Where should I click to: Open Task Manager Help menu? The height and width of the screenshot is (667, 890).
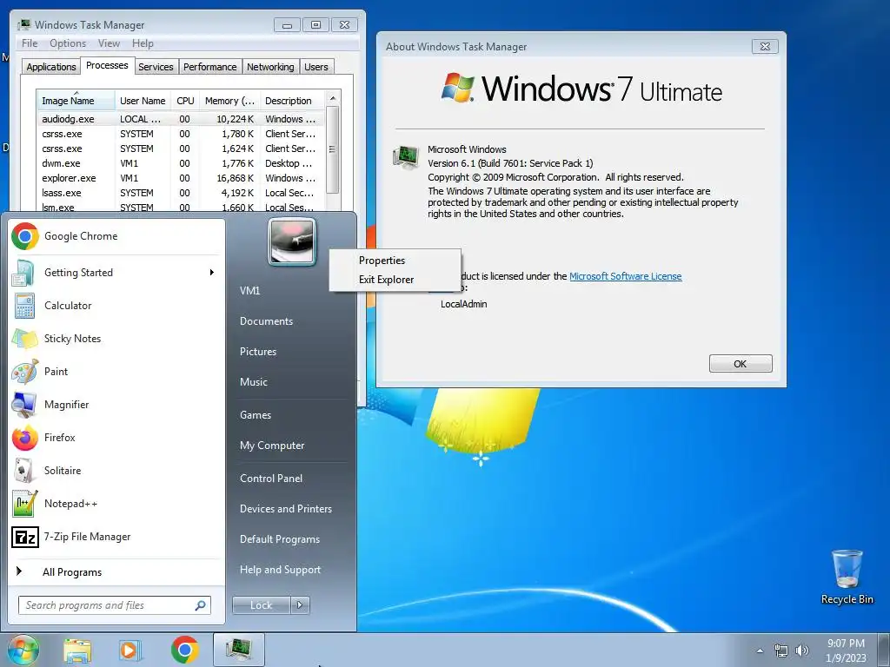coord(143,43)
